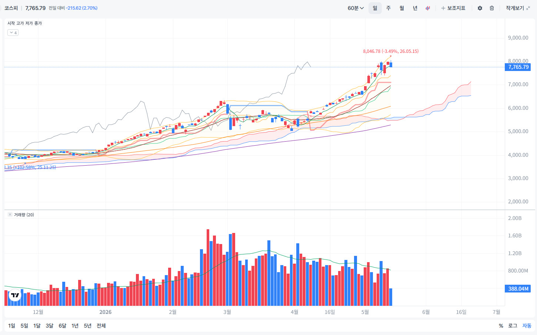
Task: Open the 60분 interval dropdown
Action: pyautogui.click(x=356, y=8)
